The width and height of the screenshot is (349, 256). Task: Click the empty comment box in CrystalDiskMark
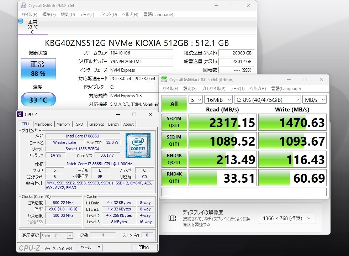(x=244, y=192)
